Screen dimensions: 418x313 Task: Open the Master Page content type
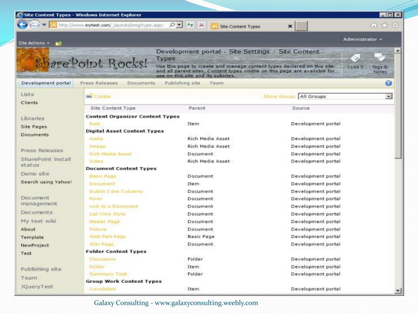(x=104, y=222)
